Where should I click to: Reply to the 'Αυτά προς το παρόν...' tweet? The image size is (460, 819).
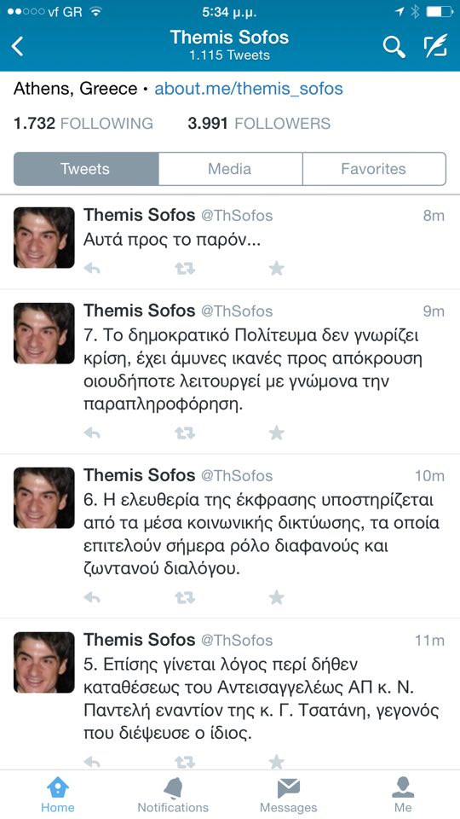[x=92, y=269]
